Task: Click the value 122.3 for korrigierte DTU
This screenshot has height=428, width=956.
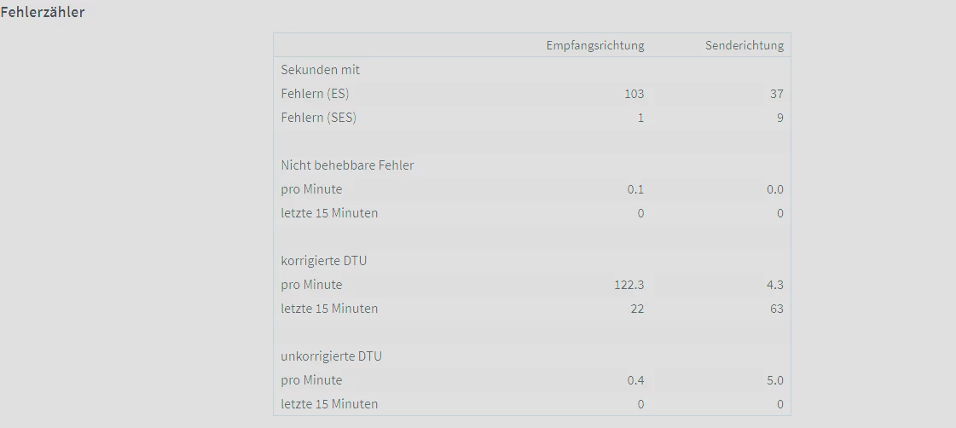Action: tap(629, 285)
